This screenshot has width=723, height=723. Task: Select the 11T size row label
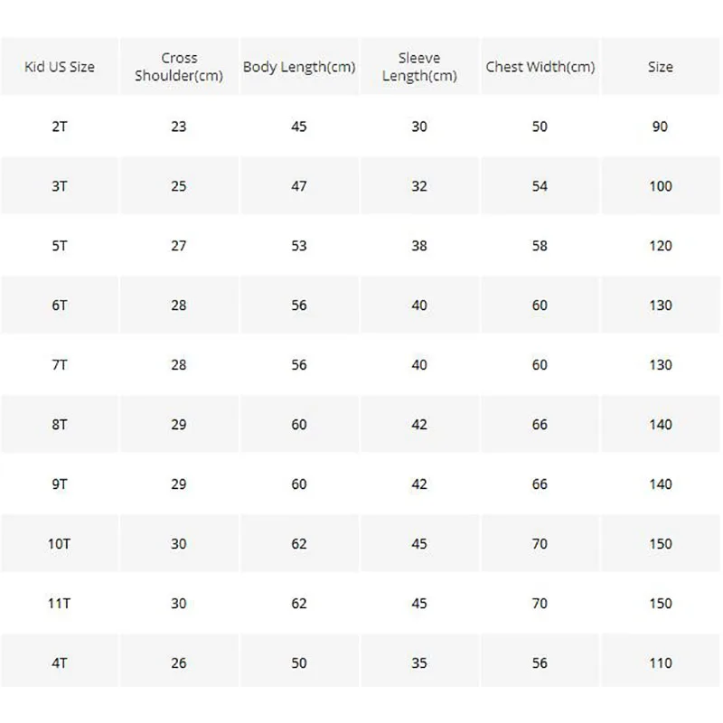tap(60, 604)
